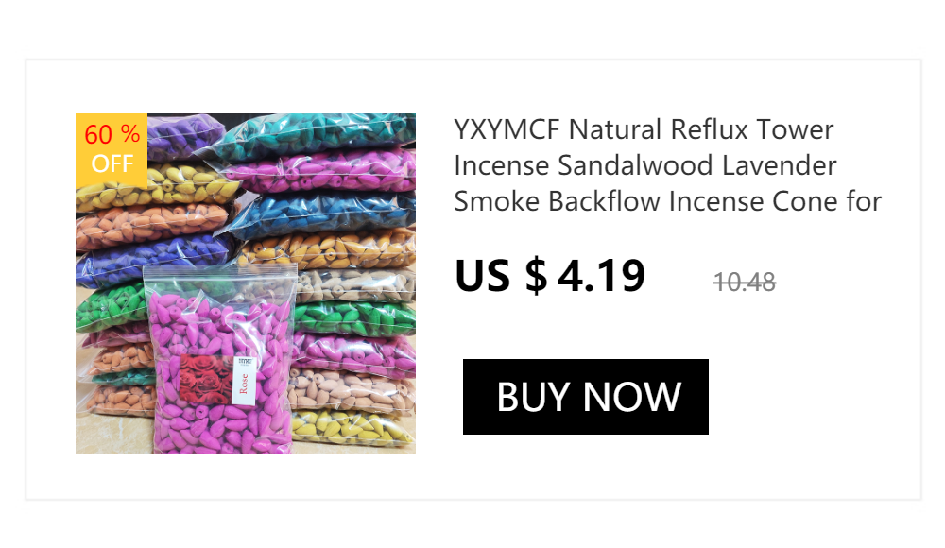Select the yellow incense bag at bottom right
The width and height of the screenshot is (945, 548).
tap(352, 427)
